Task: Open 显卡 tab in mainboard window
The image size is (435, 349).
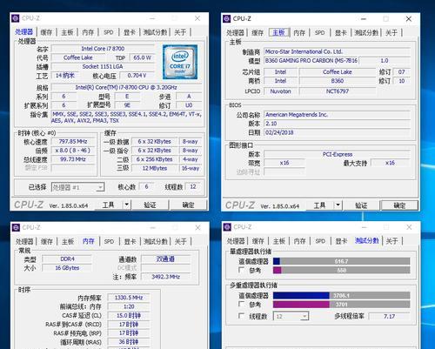Action: [340, 33]
